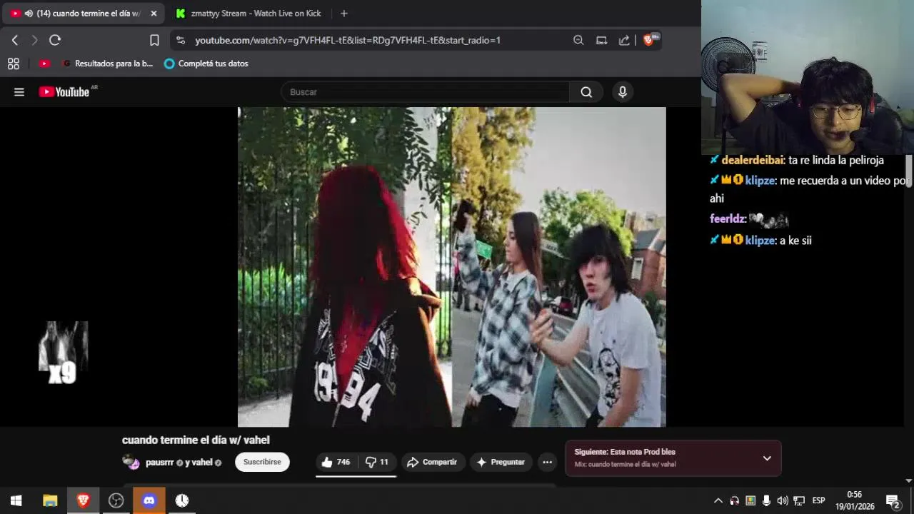
Task: Expand the Siguiente mix playlist panel
Action: [767, 458]
